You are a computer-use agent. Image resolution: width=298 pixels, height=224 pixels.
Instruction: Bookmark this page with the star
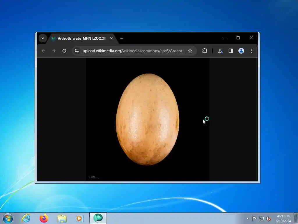click(190, 51)
